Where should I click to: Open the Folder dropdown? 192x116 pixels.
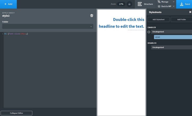pyautogui.click(x=48, y=26)
